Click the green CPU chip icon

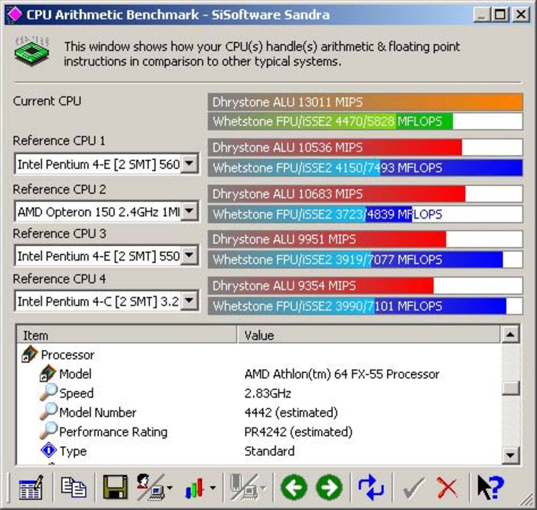click(32, 51)
